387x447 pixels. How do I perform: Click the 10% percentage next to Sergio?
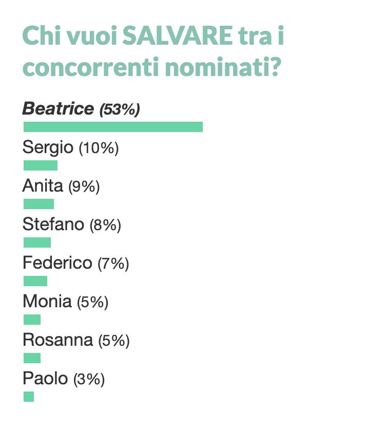(x=99, y=148)
